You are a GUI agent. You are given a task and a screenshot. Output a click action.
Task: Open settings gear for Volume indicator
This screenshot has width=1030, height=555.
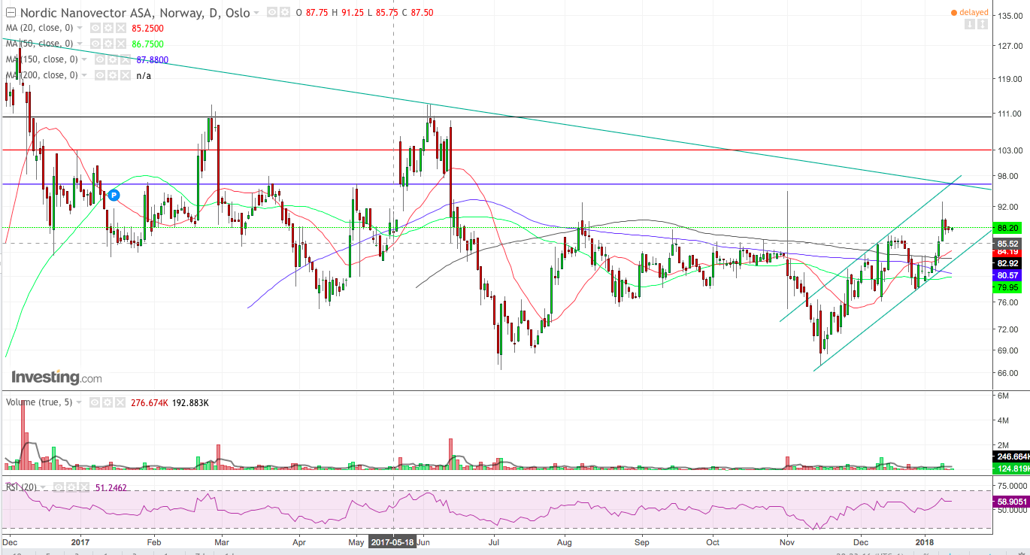pos(108,402)
